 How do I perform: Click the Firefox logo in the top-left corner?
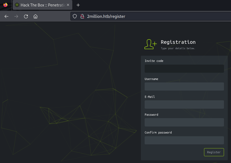tap(5, 5)
